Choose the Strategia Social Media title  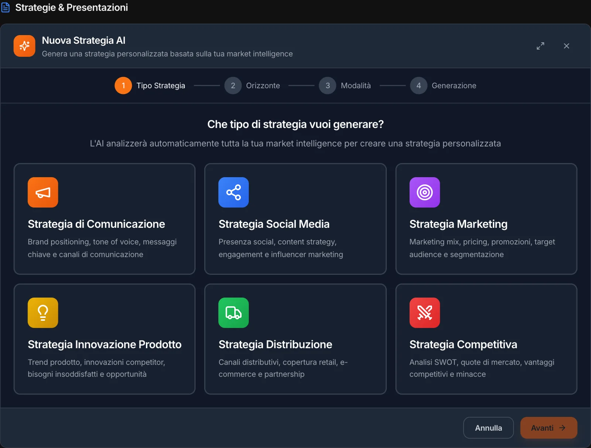[274, 224]
